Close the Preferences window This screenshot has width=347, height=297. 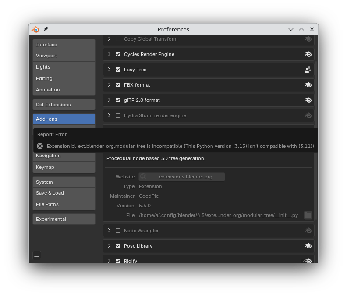[x=312, y=29]
